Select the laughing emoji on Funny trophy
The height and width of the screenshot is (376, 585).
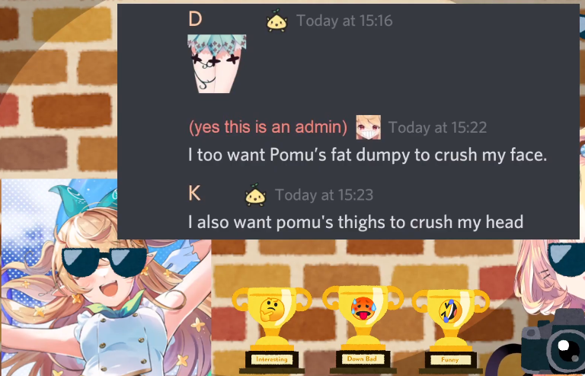(450, 311)
